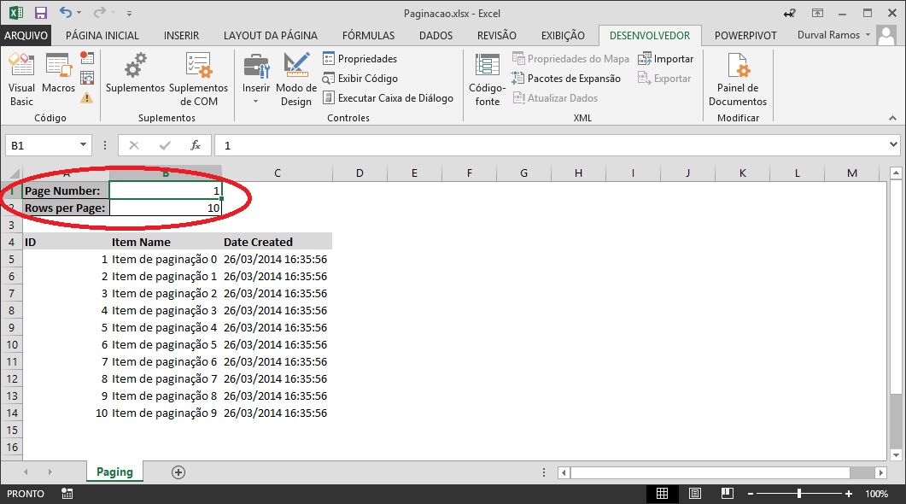Image resolution: width=906 pixels, height=504 pixels.
Task: Go to next sheet arrow
Action: tap(50, 472)
